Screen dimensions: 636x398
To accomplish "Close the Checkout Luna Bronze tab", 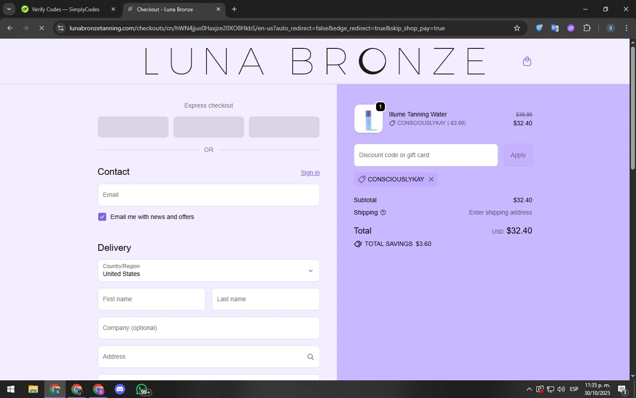I will point(218,9).
